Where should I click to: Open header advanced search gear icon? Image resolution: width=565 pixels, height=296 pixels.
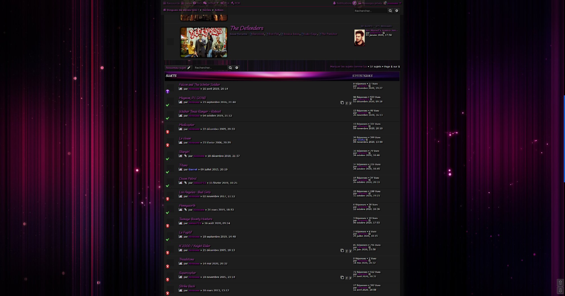[397, 11]
